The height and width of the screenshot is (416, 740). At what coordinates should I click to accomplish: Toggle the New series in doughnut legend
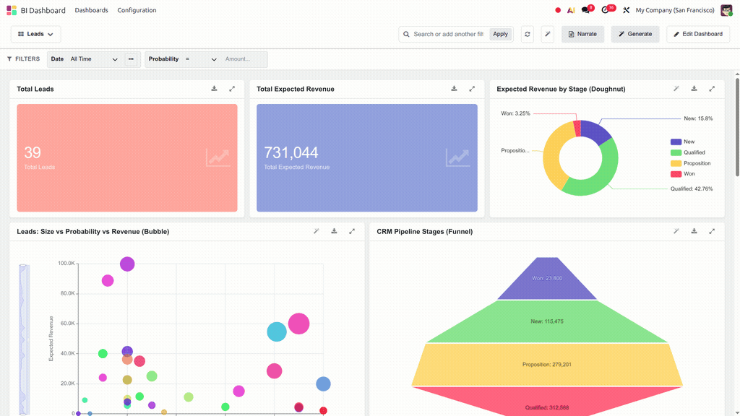(682, 142)
